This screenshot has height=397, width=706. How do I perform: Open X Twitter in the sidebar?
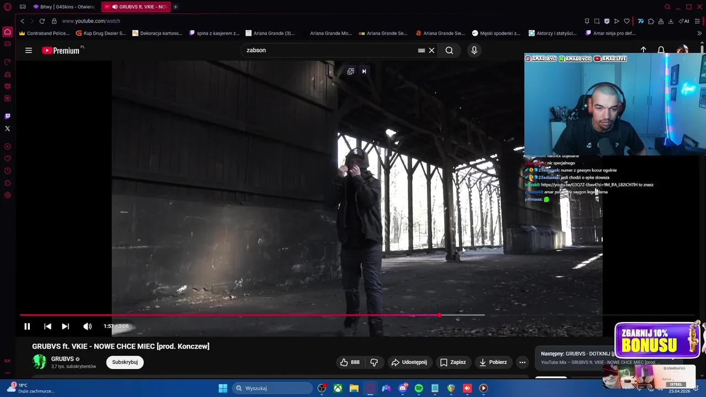coord(8,128)
